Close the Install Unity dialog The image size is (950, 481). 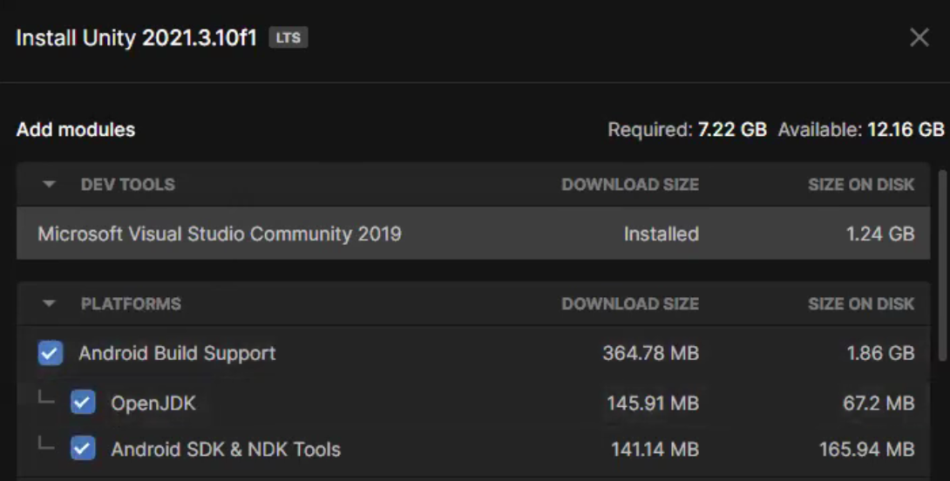(x=919, y=37)
